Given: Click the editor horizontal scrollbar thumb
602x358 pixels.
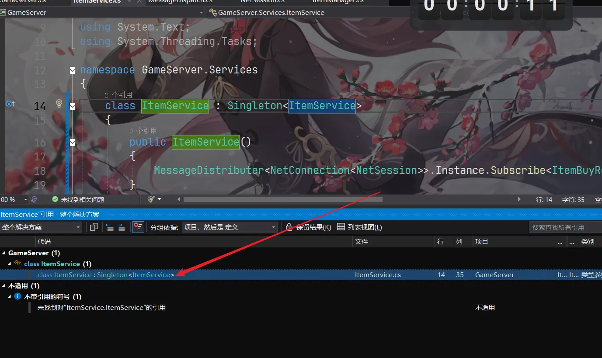Looking at the screenshot, I should (x=282, y=199).
